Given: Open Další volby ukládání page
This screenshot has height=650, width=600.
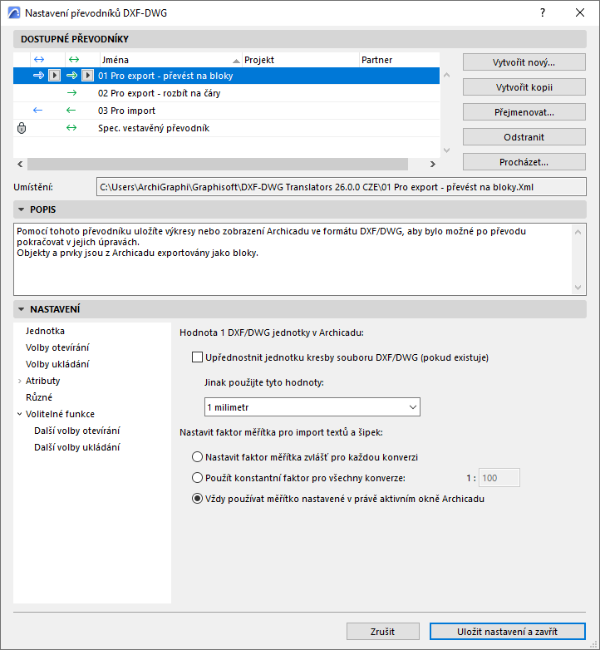Looking at the screenshot, I should [77, 447].
